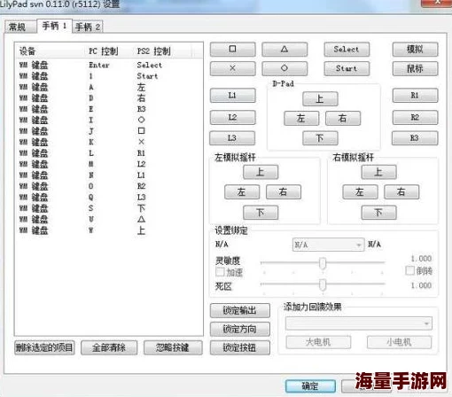Click 大电机 button
The width and height of the screenshot is (452, 397).
point(318,342)
